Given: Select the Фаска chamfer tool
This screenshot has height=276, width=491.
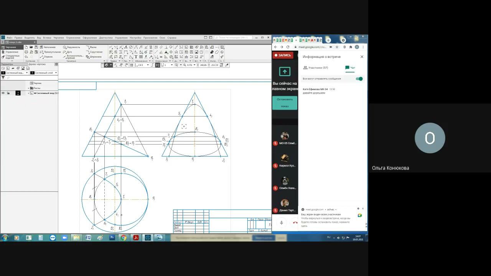Looking at the screenshot, I should point(91,47).
